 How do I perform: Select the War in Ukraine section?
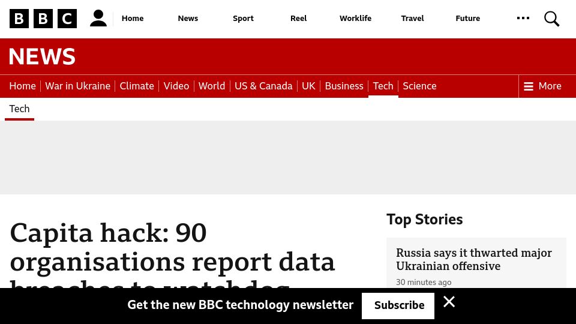77,86
